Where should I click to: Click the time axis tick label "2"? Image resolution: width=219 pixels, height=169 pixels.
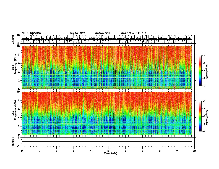pyautogui.click(x=56, y=151)
